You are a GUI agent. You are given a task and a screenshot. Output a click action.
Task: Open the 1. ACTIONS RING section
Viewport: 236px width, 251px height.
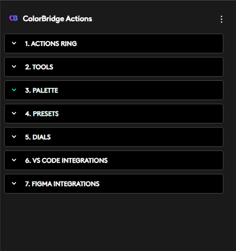[51, 43]
